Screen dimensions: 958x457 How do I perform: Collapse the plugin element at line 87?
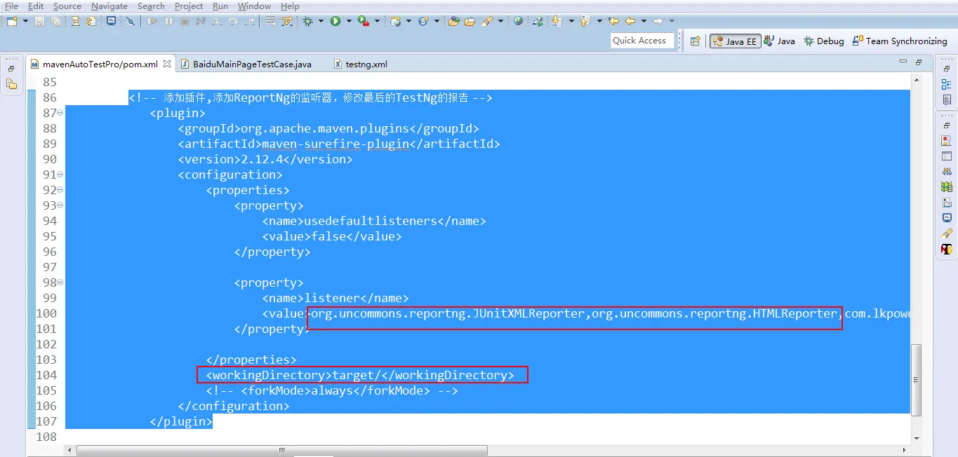[60, 113]
